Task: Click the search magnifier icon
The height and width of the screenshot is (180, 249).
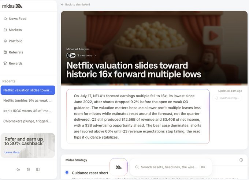Action: 137,167
